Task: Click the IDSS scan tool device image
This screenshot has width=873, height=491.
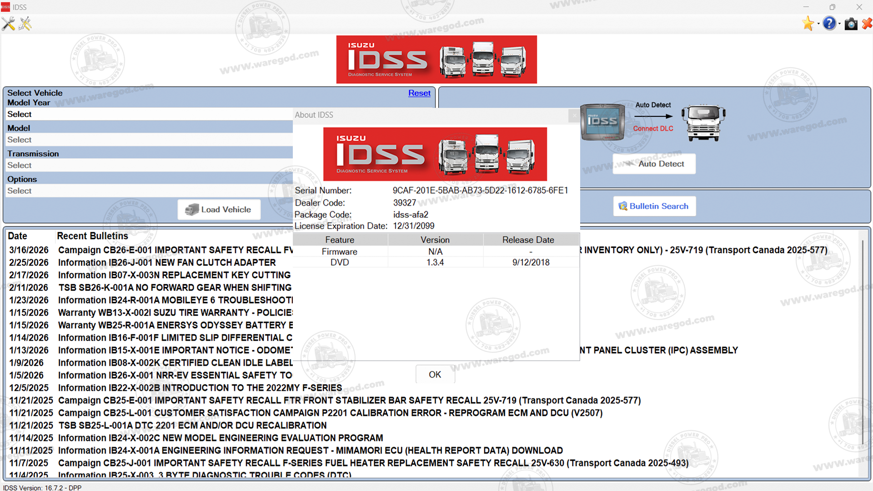Action: [x=603, y=122]
